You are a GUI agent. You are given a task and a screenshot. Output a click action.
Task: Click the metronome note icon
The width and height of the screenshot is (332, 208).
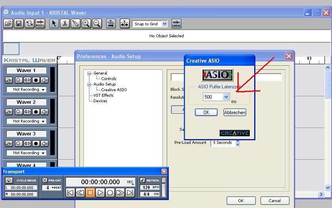tap(143, 180)
